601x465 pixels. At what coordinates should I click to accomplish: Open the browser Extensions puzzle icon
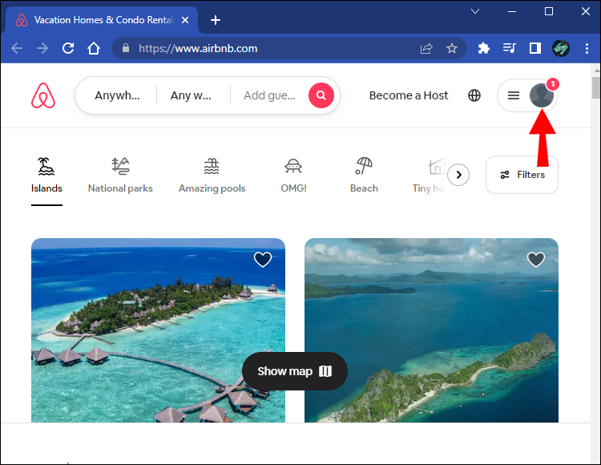click(x=483, y=48)
